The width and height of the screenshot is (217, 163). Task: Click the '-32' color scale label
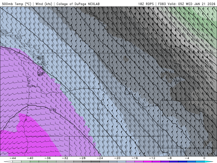65,158
